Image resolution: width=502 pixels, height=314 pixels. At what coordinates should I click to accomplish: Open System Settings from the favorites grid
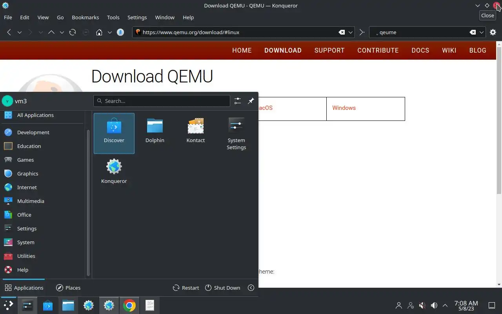point(236,133)
